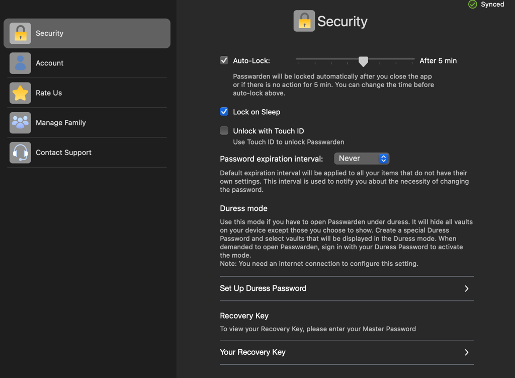The height and width of the screenshot is (378, 515).
Task: Click the 'After 5 min' value label
Action: [438, 60]
